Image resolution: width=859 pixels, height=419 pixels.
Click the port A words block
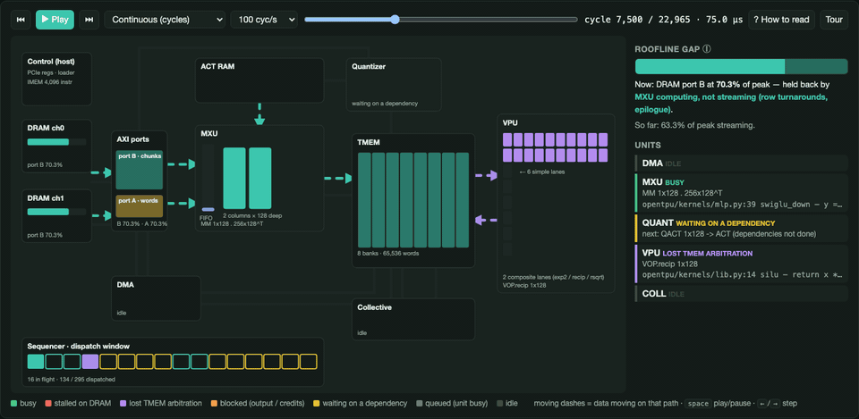click(x=140, y=206)
